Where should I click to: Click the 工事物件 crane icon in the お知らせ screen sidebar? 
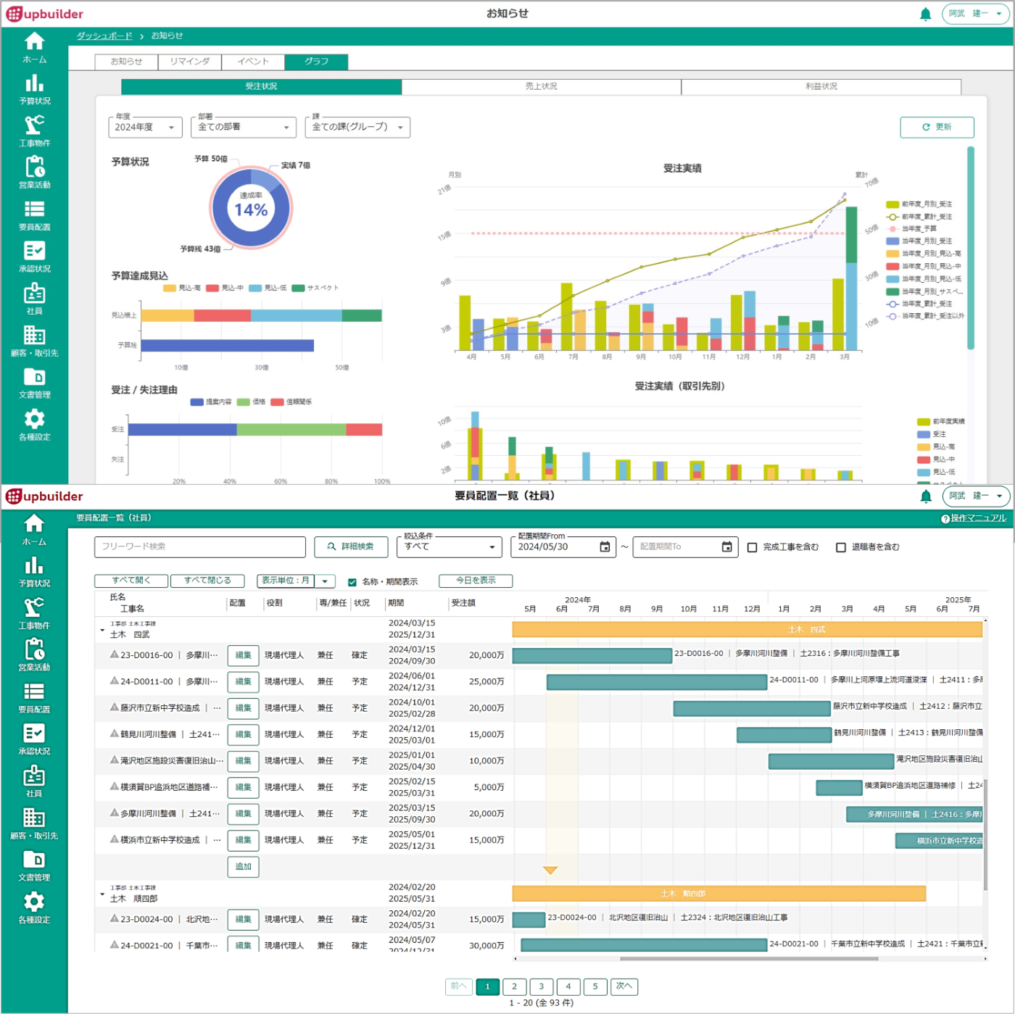(x=34, y=125)
